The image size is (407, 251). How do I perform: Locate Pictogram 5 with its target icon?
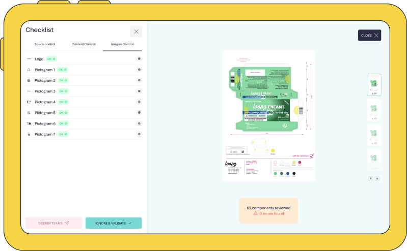[x=139, y=113]
